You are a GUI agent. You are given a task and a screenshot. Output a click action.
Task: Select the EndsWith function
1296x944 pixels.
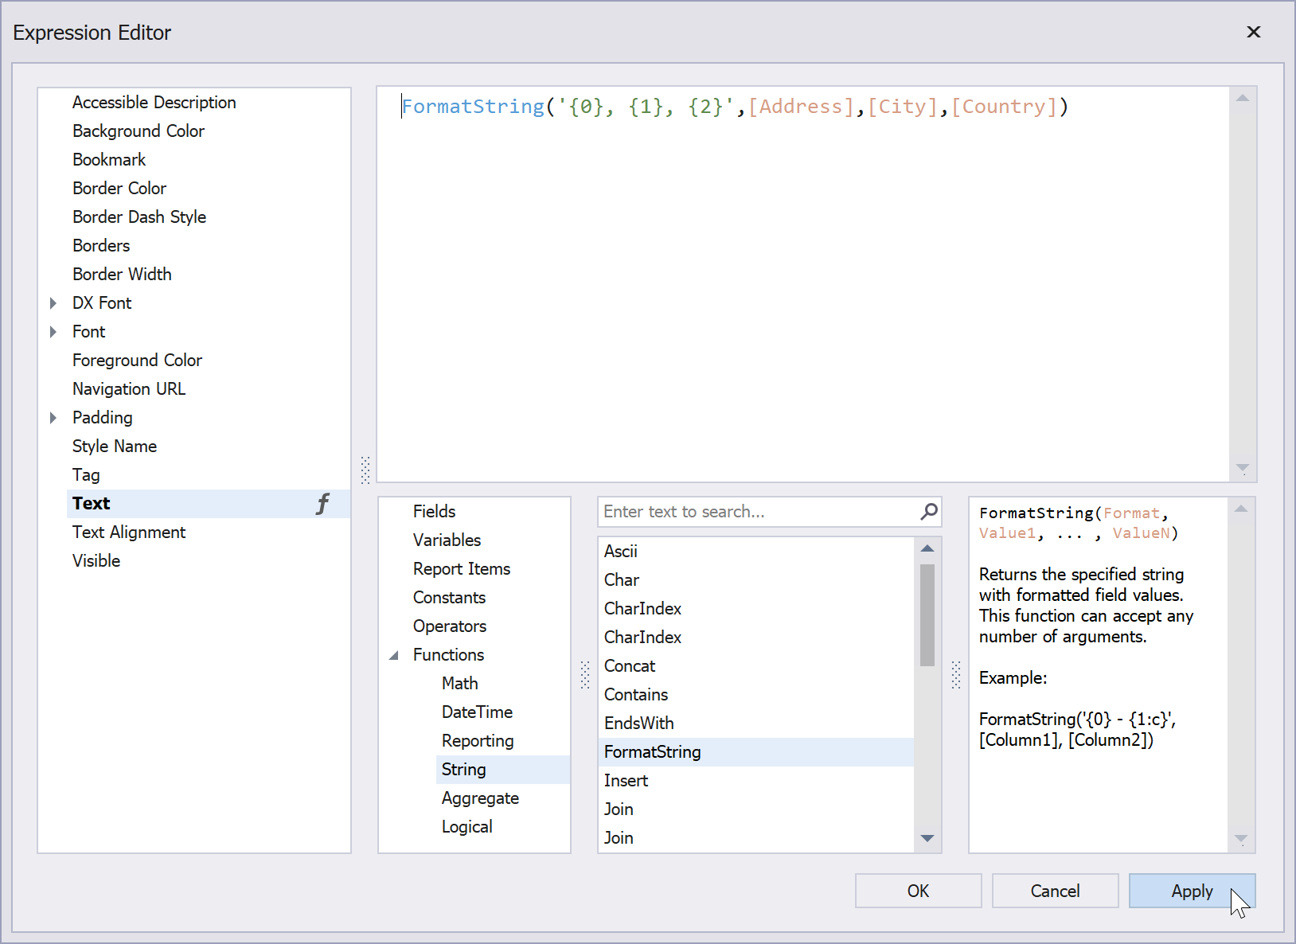pyautogui.click(x=638, y=723)
